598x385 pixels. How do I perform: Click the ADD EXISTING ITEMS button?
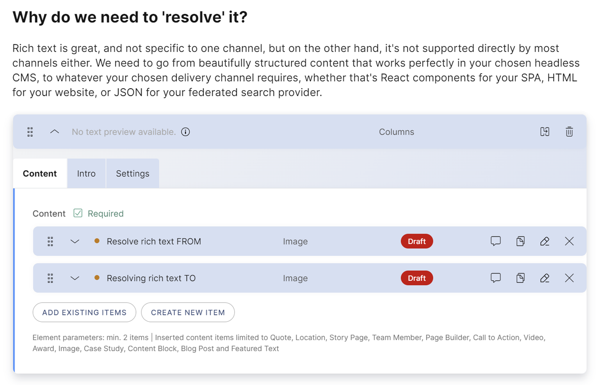84,312
